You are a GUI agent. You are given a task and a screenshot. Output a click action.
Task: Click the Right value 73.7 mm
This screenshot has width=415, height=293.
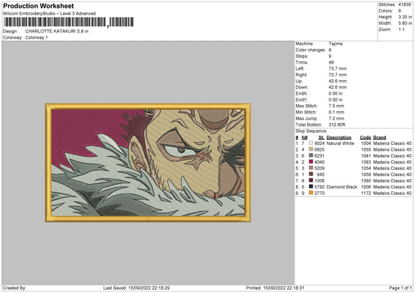[x=338, y=75]
